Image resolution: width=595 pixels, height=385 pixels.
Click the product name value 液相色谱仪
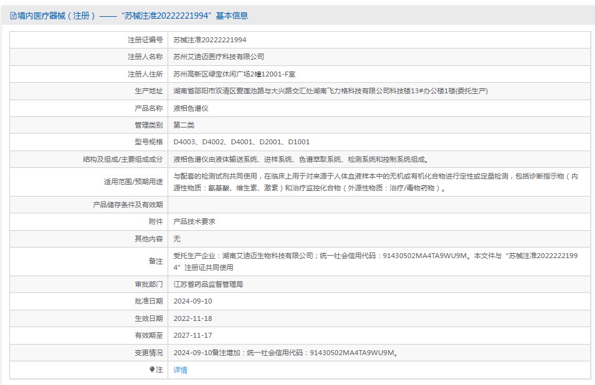[x=191, y=108]
